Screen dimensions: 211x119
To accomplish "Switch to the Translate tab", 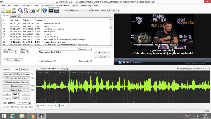I will click(6, 69).
